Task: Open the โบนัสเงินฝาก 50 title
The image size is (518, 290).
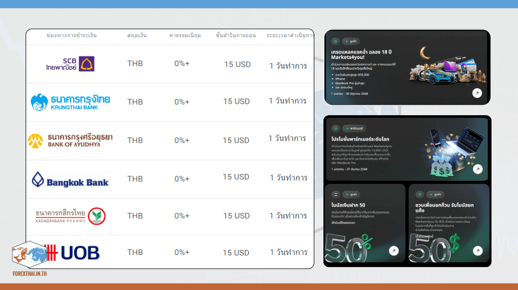Action: (x=348, y=205)
